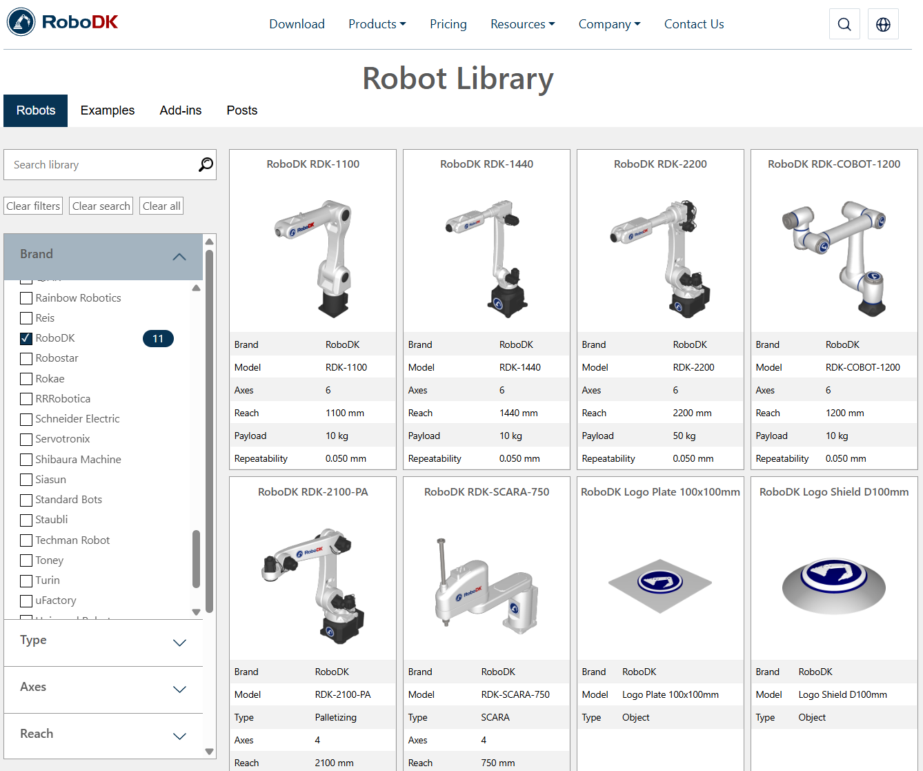Expand the Type filter section

click(103, 643)
